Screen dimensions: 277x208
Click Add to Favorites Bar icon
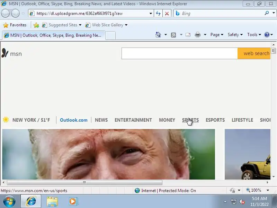[x=36, y=25]
